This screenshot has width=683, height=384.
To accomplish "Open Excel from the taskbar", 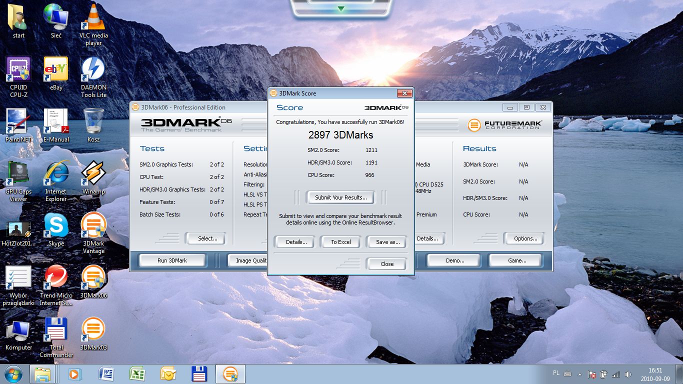I will (x=137, y=374).
